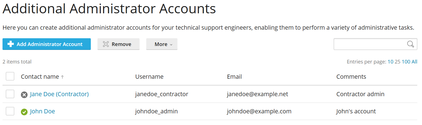This screenshot has height=125, width=422.
Task: Click the magnifying glass search icon
Action: [x=410, y=44]
